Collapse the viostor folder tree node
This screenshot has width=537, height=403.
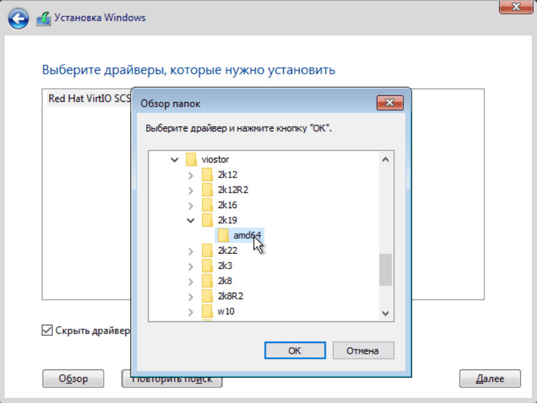click(175, 160)
